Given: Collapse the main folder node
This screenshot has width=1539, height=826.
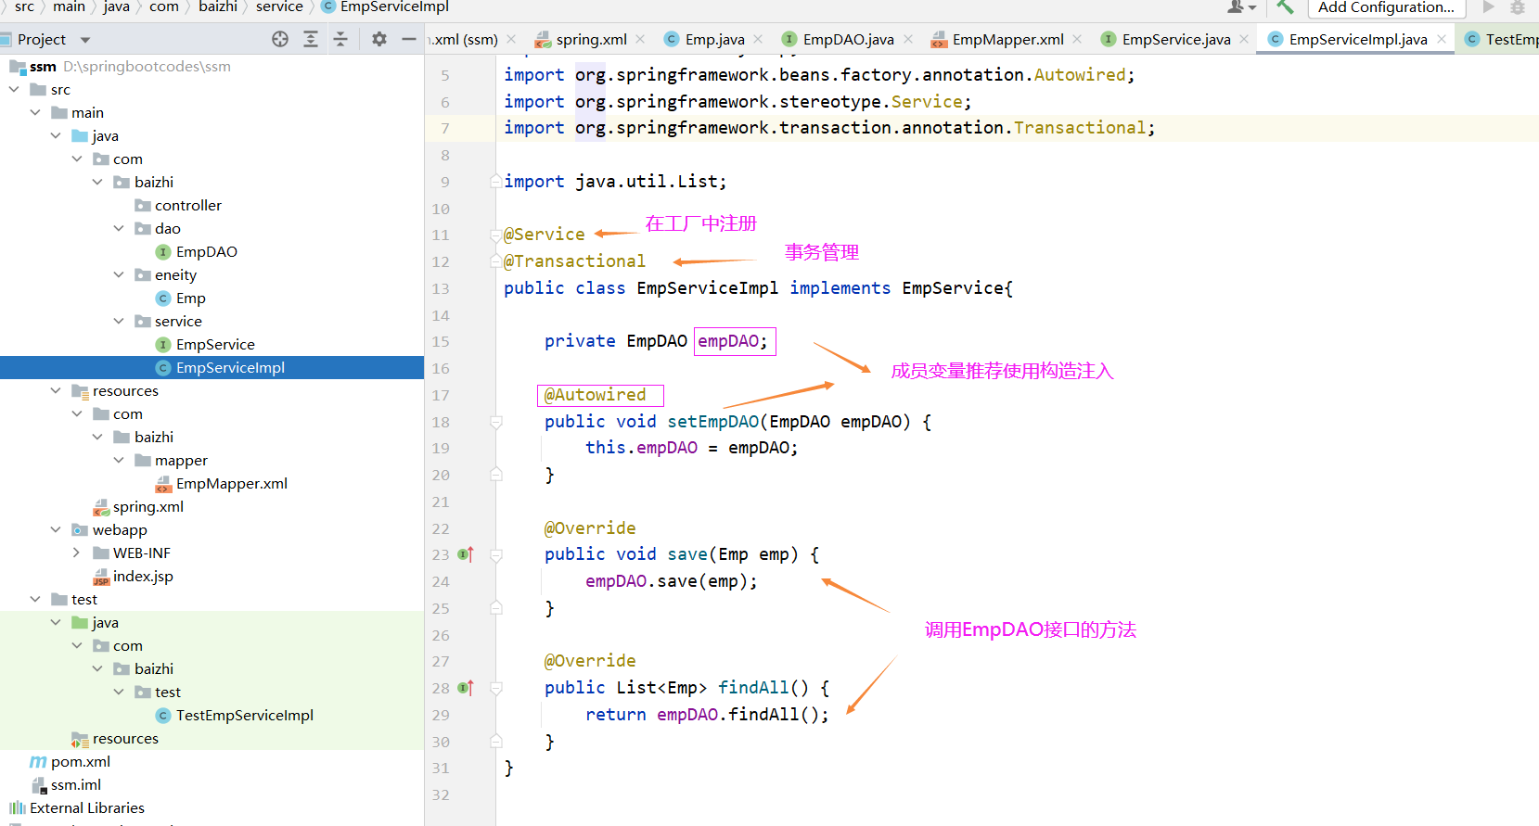Looking at the screenshot, I should (35, 112).
